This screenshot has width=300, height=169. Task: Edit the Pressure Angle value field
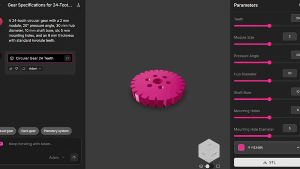[x=295, y=55]
